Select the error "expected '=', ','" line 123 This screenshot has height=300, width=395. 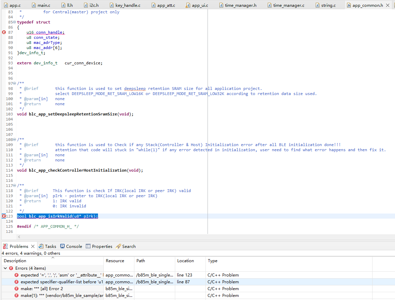[198, 275]
